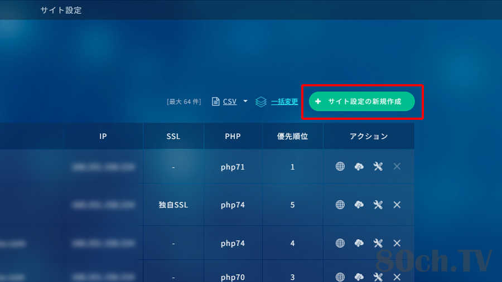Select the 独自SSL cell
Image resolution: width=502 pixels, height=282 pixels.
tap(173, 205)
